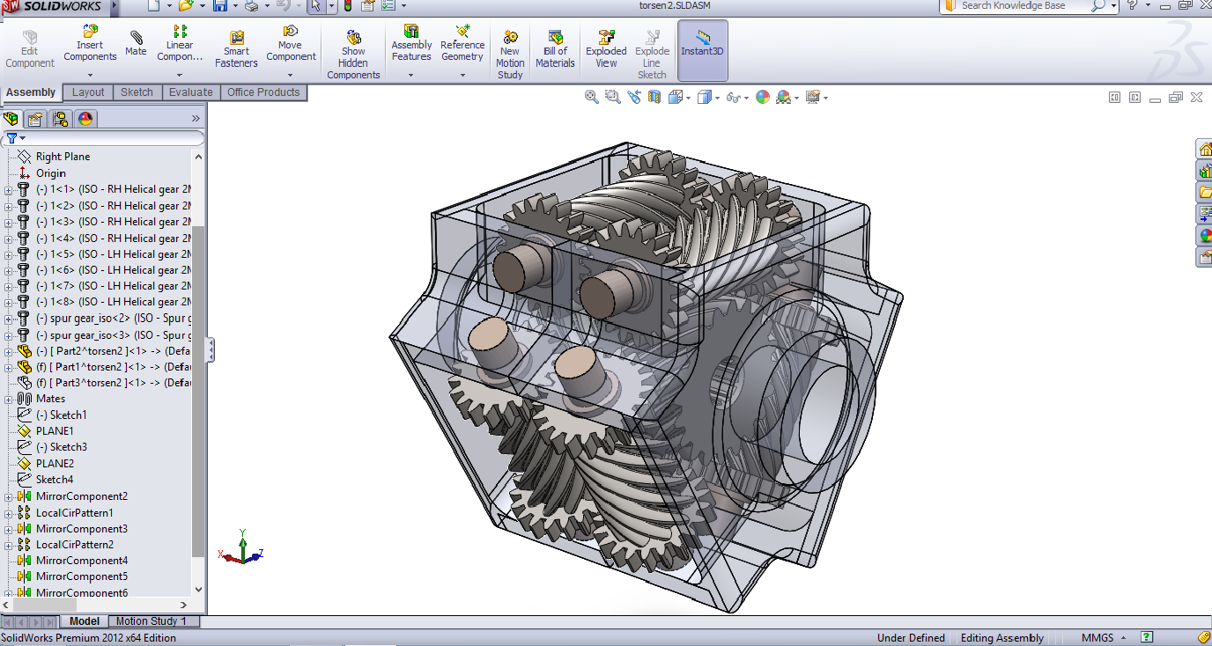
Task: Expand the 1<1> RH Helical gear node
Action: [x=9, y=190]
